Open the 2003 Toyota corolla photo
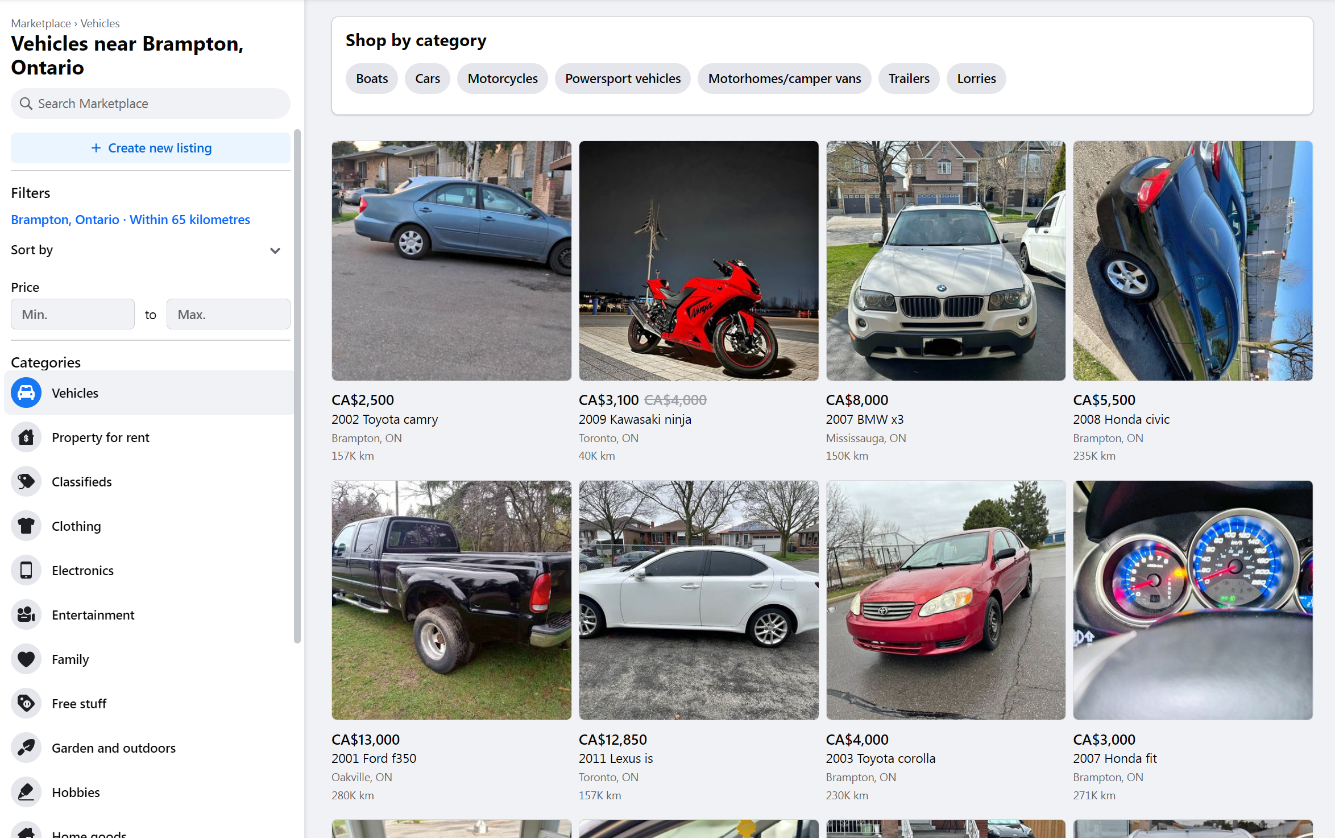The width and height of the screenshot is (1335, 838). (946, 600)
